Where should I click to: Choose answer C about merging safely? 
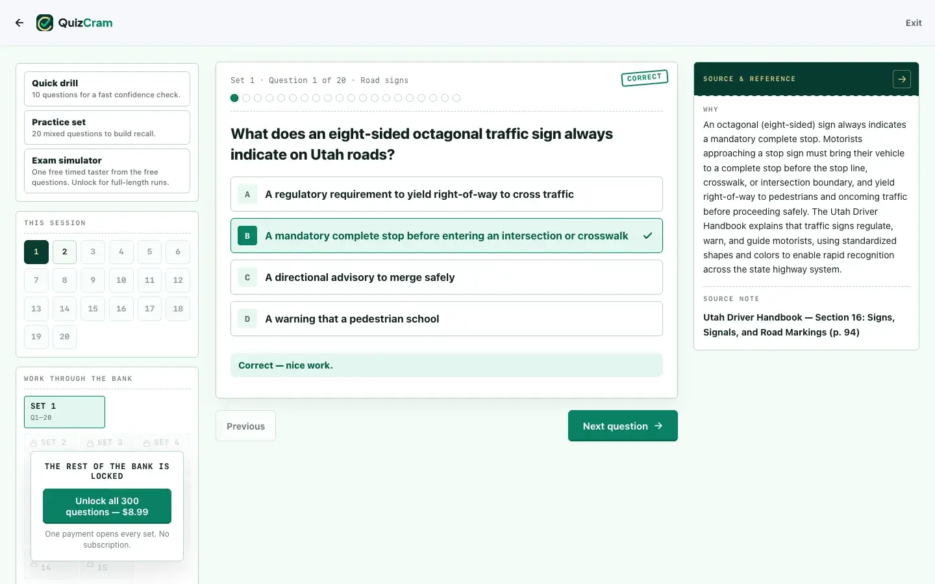447,277
